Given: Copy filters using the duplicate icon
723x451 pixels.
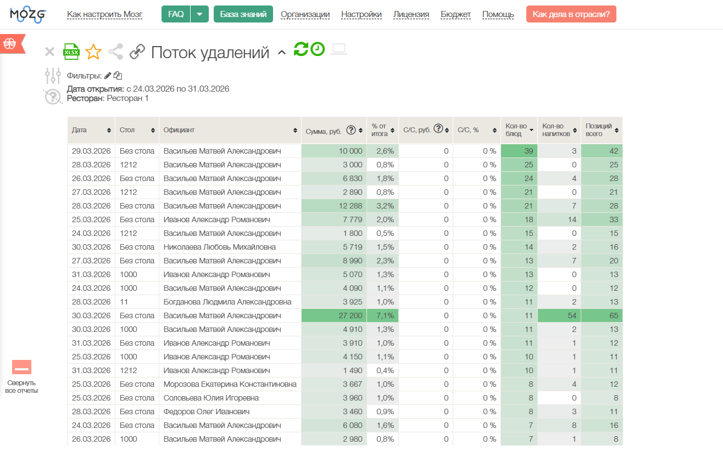Looking at the screenshot, I should tap(118, 76).
